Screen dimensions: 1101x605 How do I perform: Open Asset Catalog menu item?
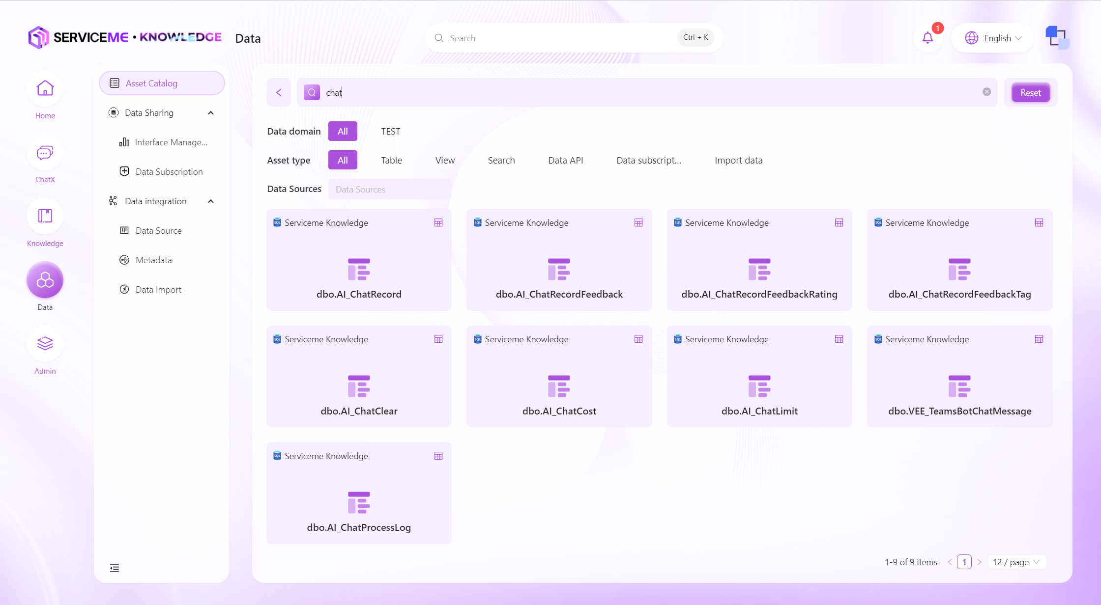(x=162, y=83)
